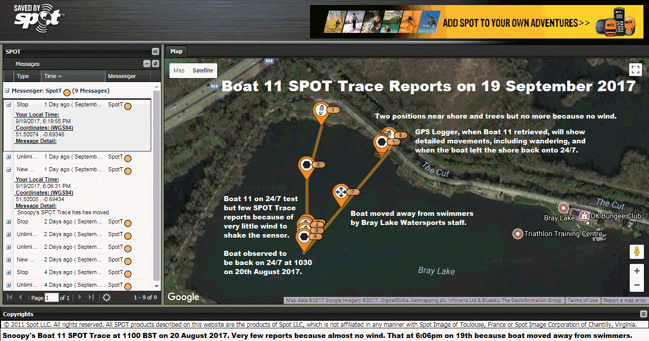Collapse the Messenger: SpotT group
The width and height of the screenshot is (649, 341).
[7, 91]
